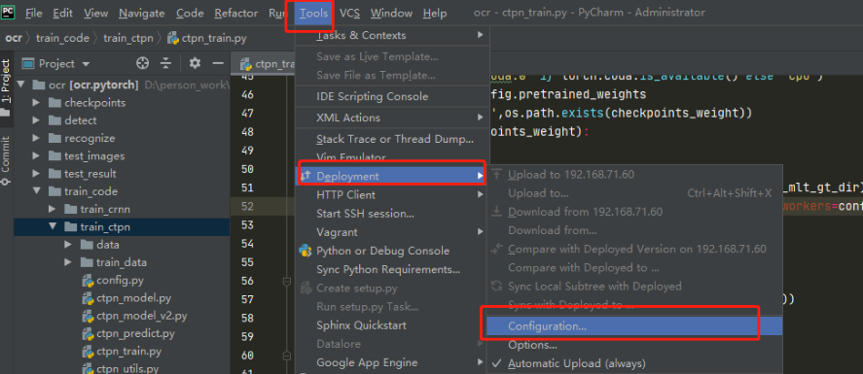Click the train_ctpn folder icon
The height and width of the screenshot is (374, 863).
[70, 226]
